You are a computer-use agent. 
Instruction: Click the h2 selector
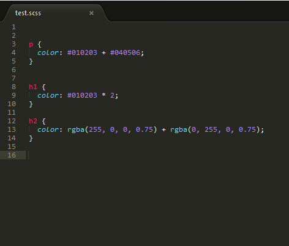pos(33,121)
